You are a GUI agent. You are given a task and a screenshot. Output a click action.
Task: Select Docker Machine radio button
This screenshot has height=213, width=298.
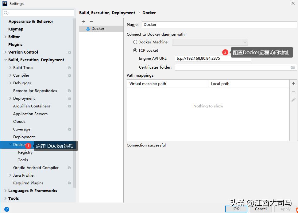135,42
